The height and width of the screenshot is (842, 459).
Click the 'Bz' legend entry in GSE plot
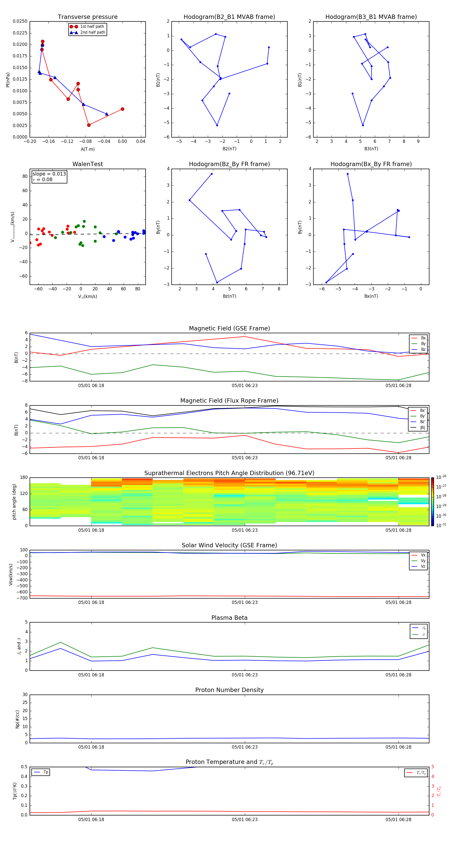point(418,350)
